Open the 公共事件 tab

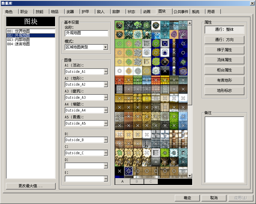(181, 12)
